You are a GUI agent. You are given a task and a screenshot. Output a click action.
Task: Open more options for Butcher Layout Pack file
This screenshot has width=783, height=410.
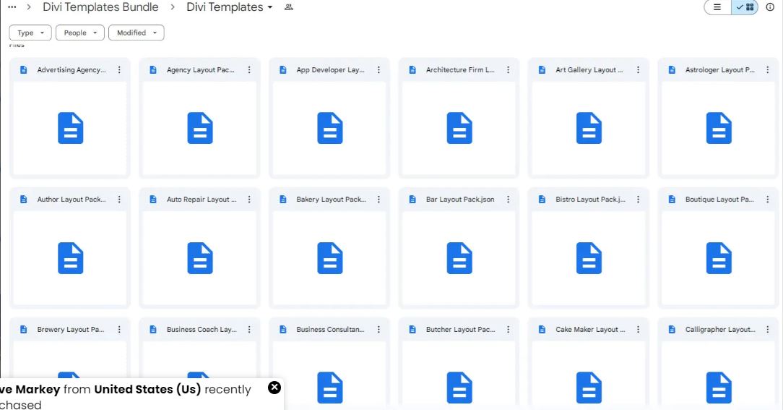(509, 330)
